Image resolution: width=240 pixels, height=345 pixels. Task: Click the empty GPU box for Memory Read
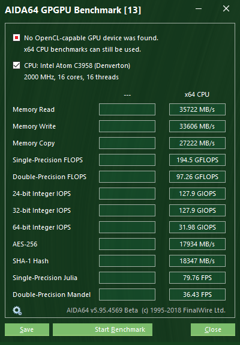[x=127, y=109]
